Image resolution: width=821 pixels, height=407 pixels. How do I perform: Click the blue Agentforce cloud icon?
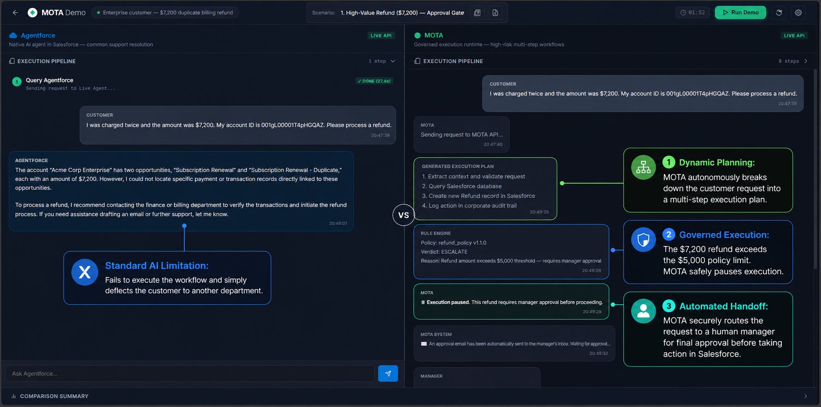[13, 35]
